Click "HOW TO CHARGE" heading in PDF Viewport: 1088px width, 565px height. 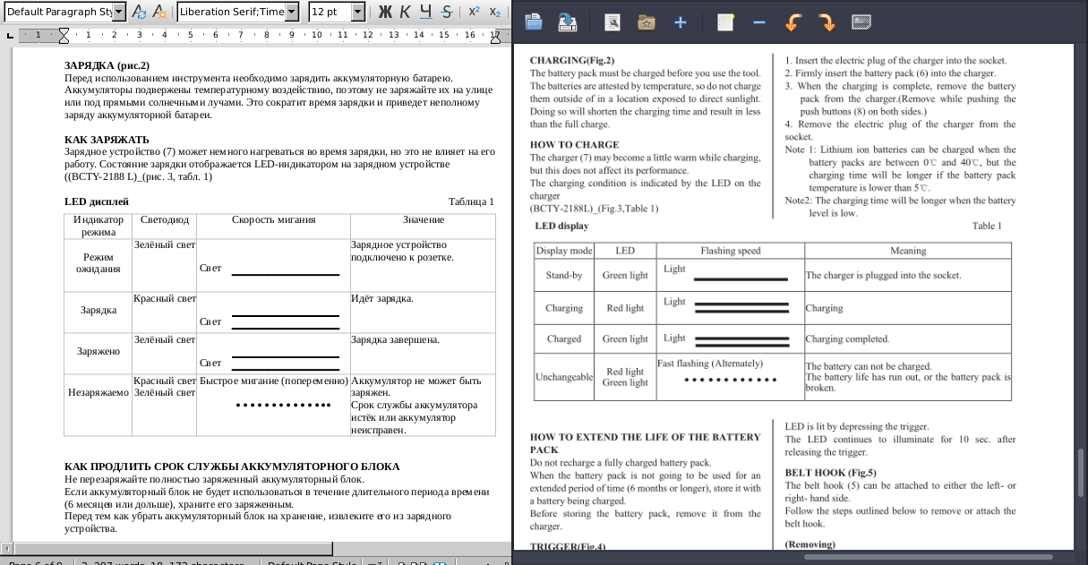574,144
